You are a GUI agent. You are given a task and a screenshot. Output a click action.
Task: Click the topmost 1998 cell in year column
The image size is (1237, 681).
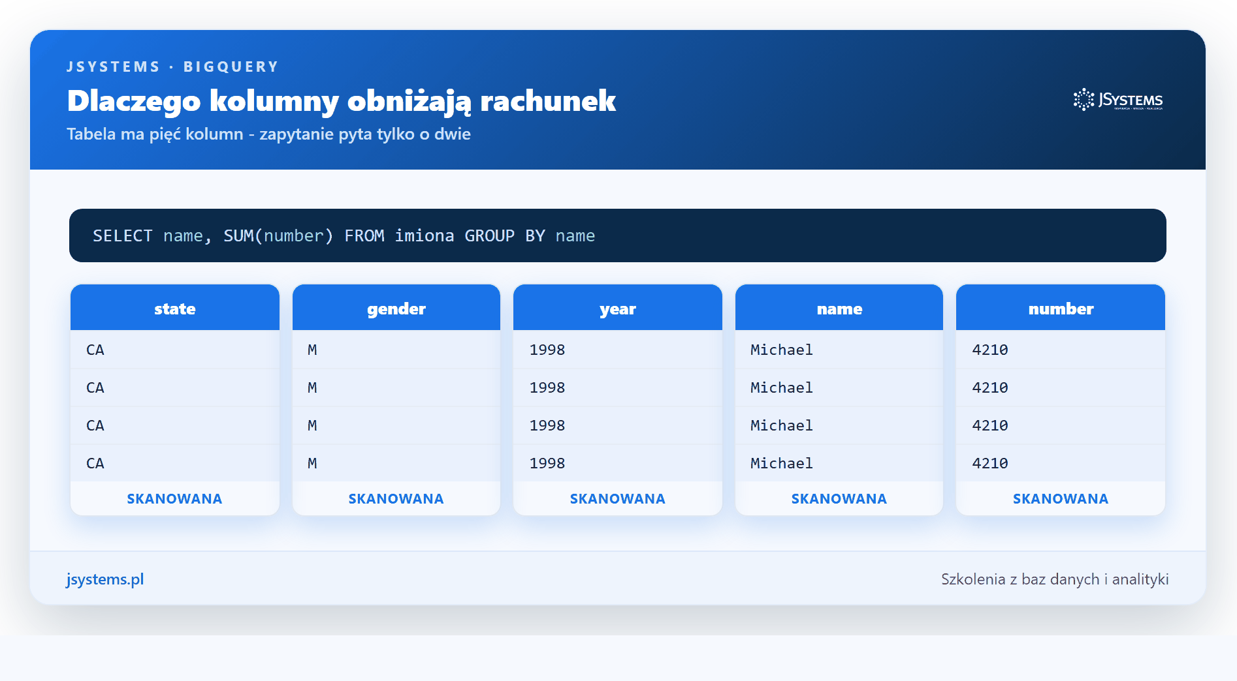[x=618, y=350]
